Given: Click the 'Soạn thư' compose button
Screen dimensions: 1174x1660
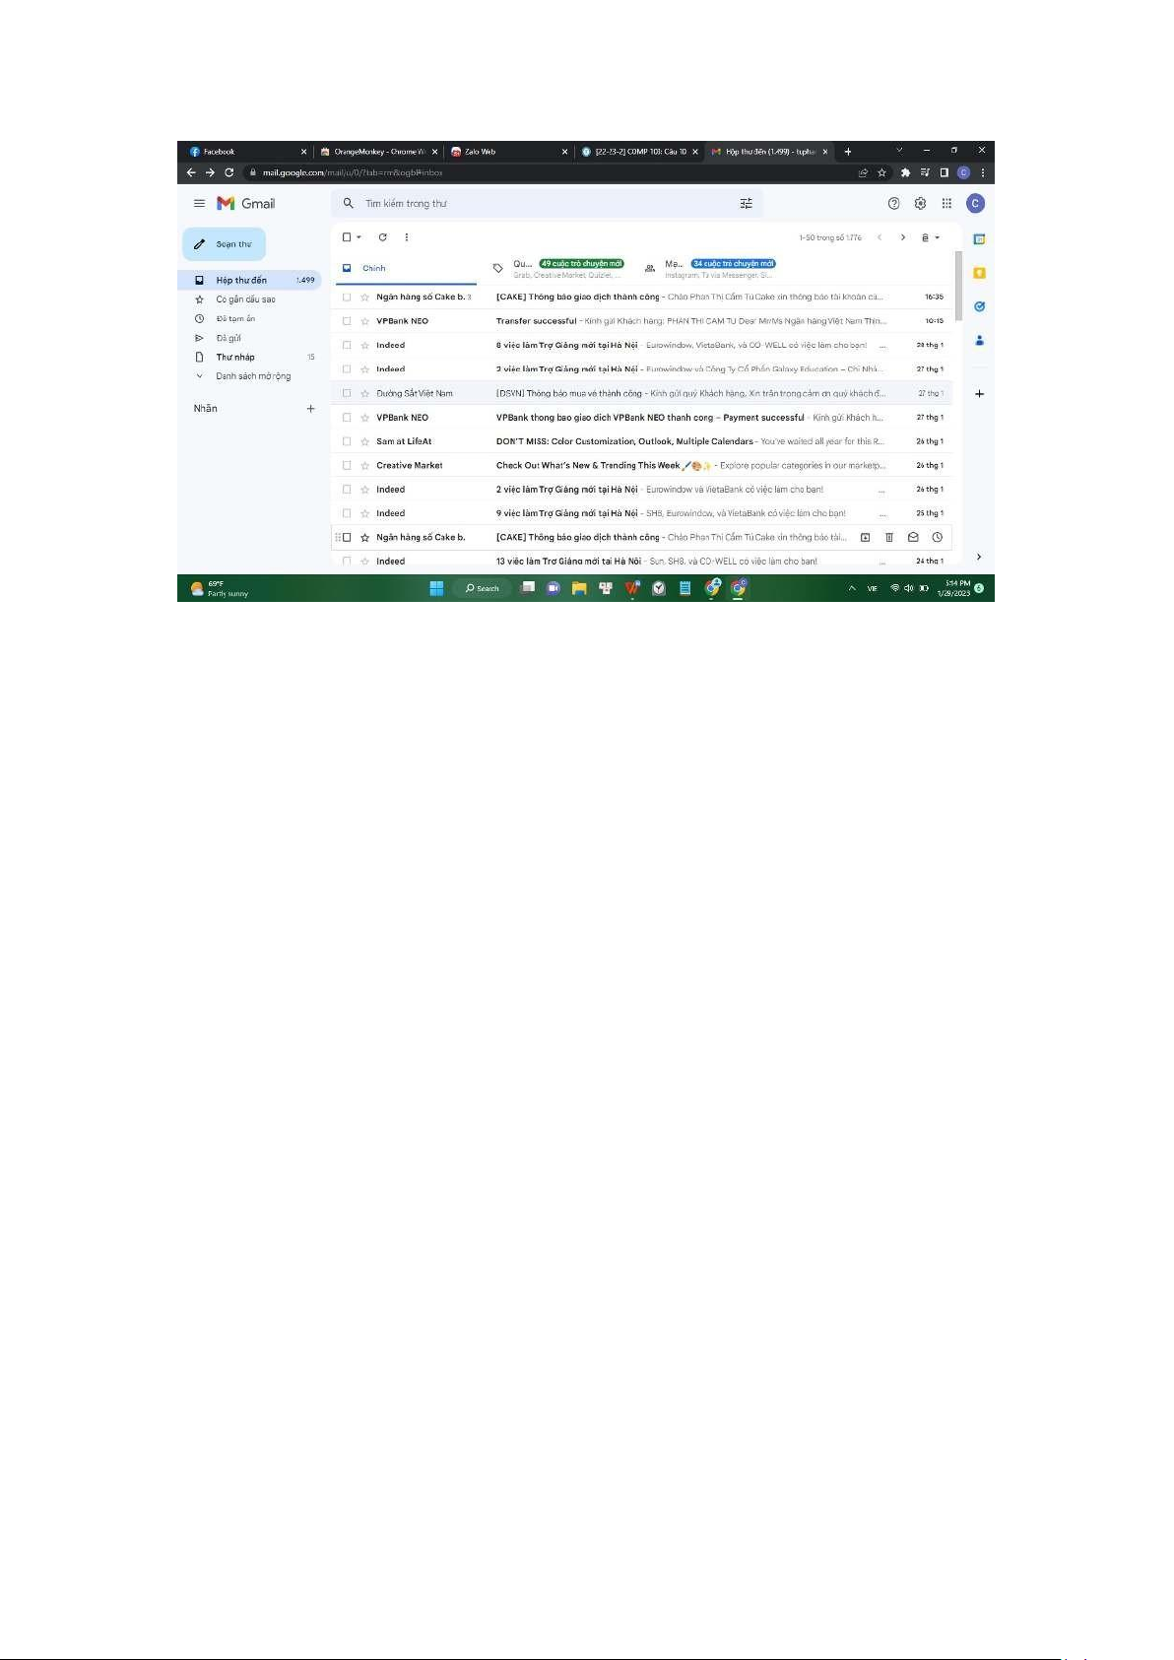Looking at the screenshot, I should pos(225,244).
